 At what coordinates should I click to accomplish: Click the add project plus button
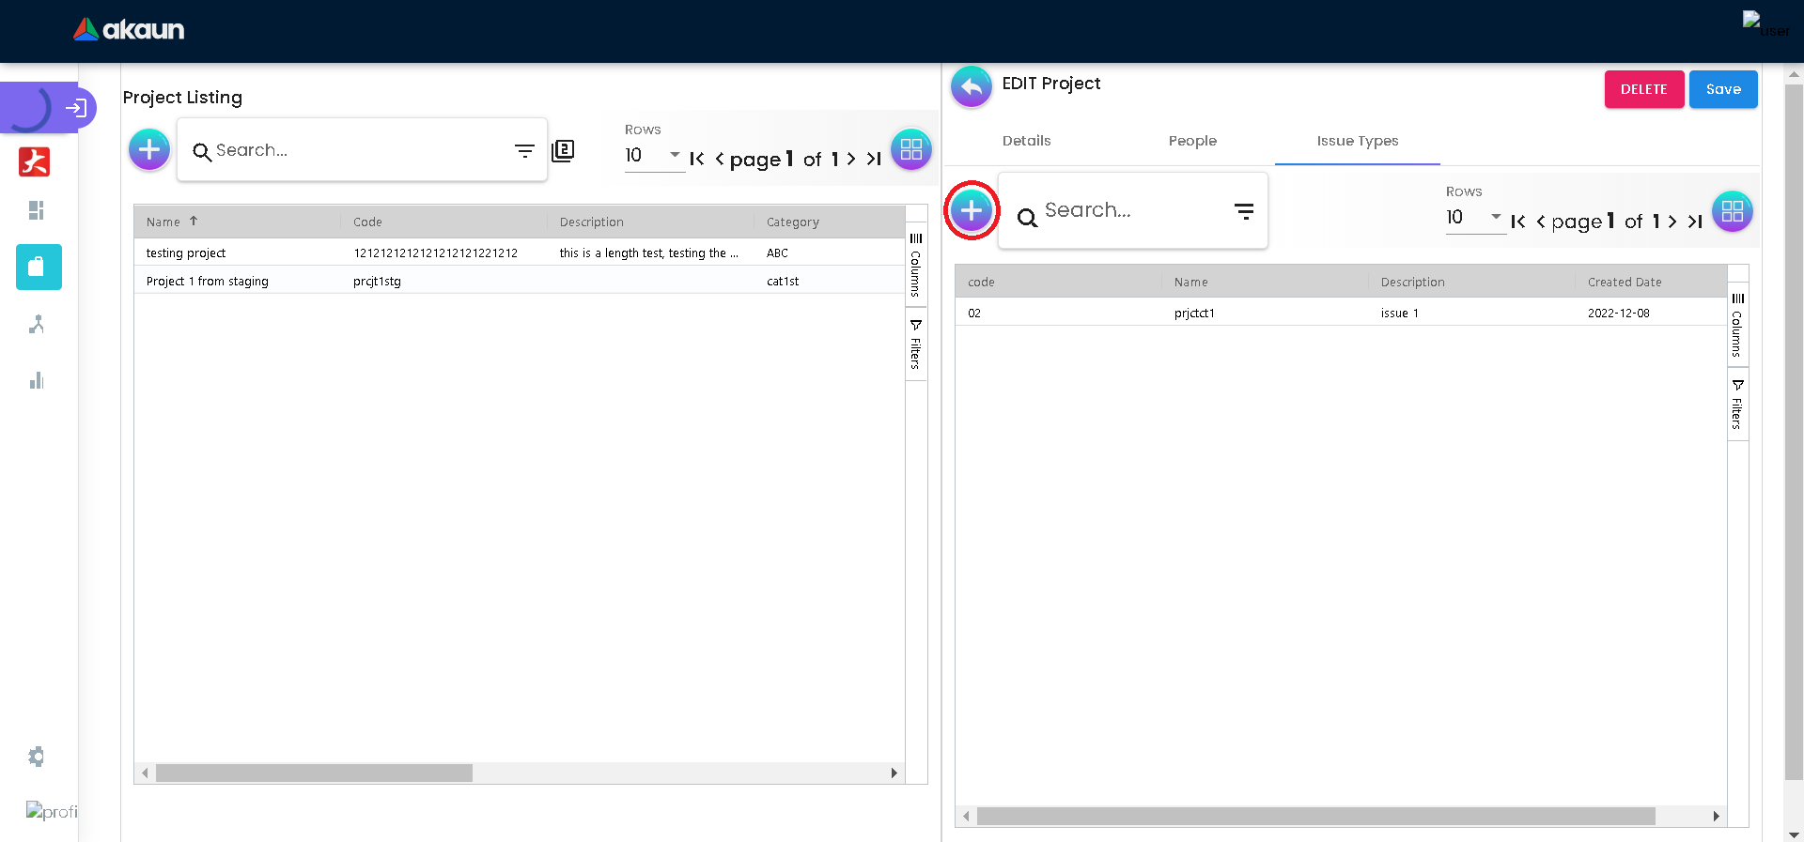point(149,149)
